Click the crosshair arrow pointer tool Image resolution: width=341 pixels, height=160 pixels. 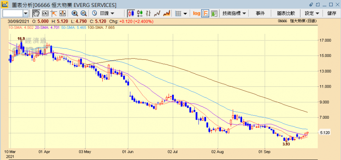[x=54, y=13]
